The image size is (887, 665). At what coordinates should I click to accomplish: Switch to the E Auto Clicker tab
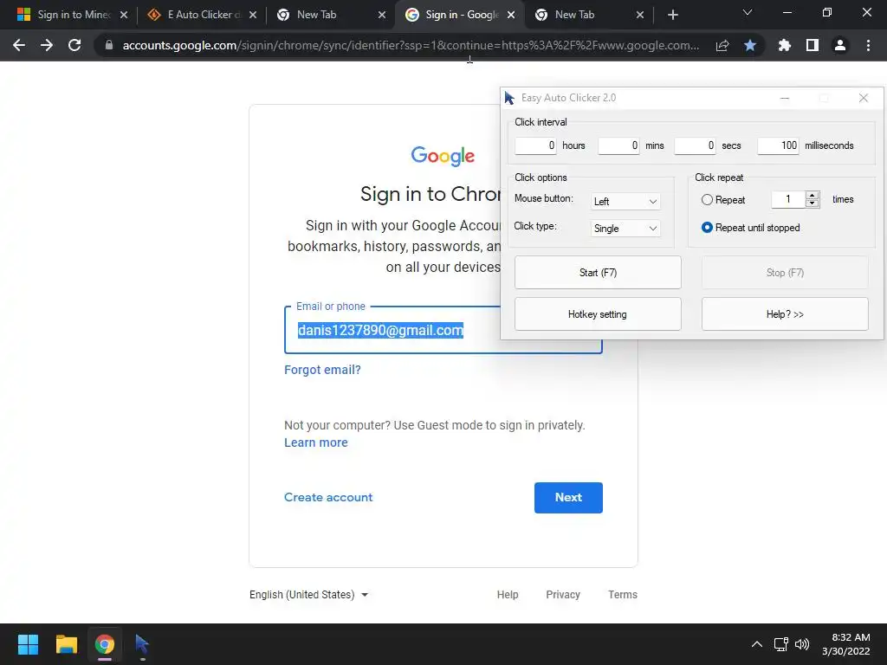tap(199, 15)
